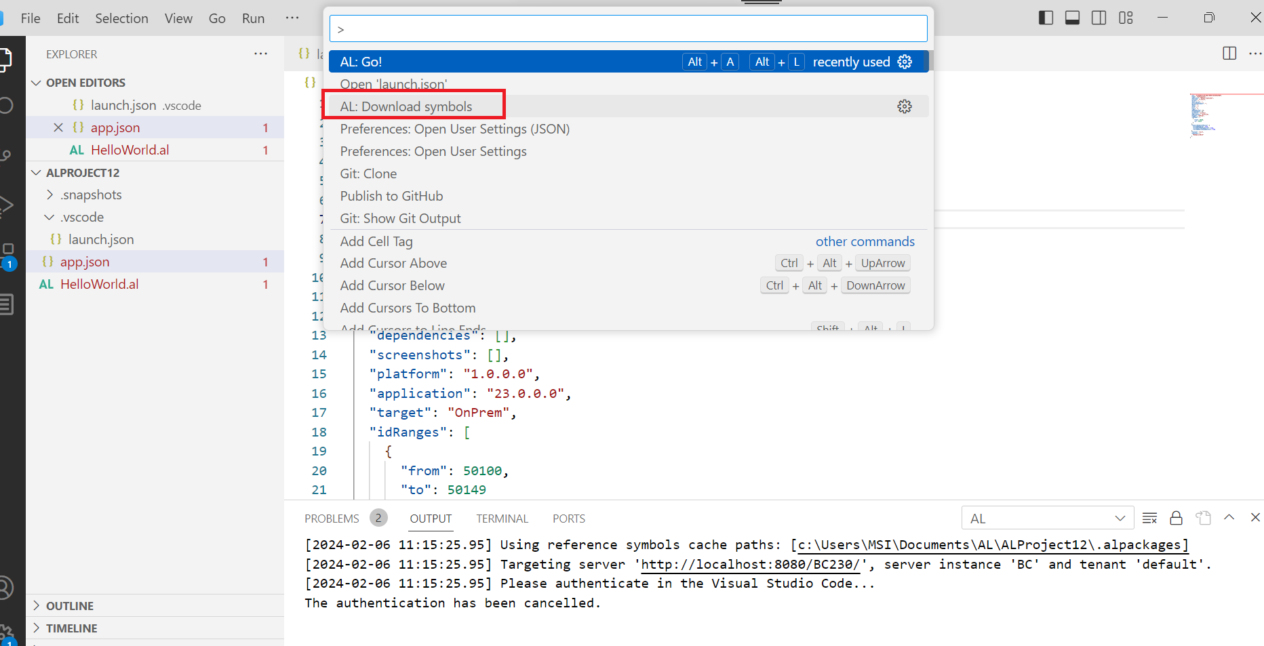Clear the output panel
This screenshot has height=646, width=1264.
pyautogui.click(x=1149, y=519)
